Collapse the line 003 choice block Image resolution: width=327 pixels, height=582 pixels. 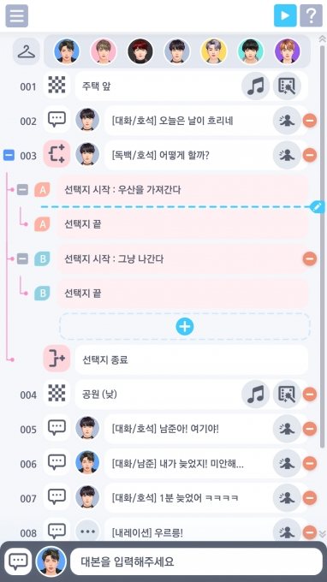coord(9,155)
